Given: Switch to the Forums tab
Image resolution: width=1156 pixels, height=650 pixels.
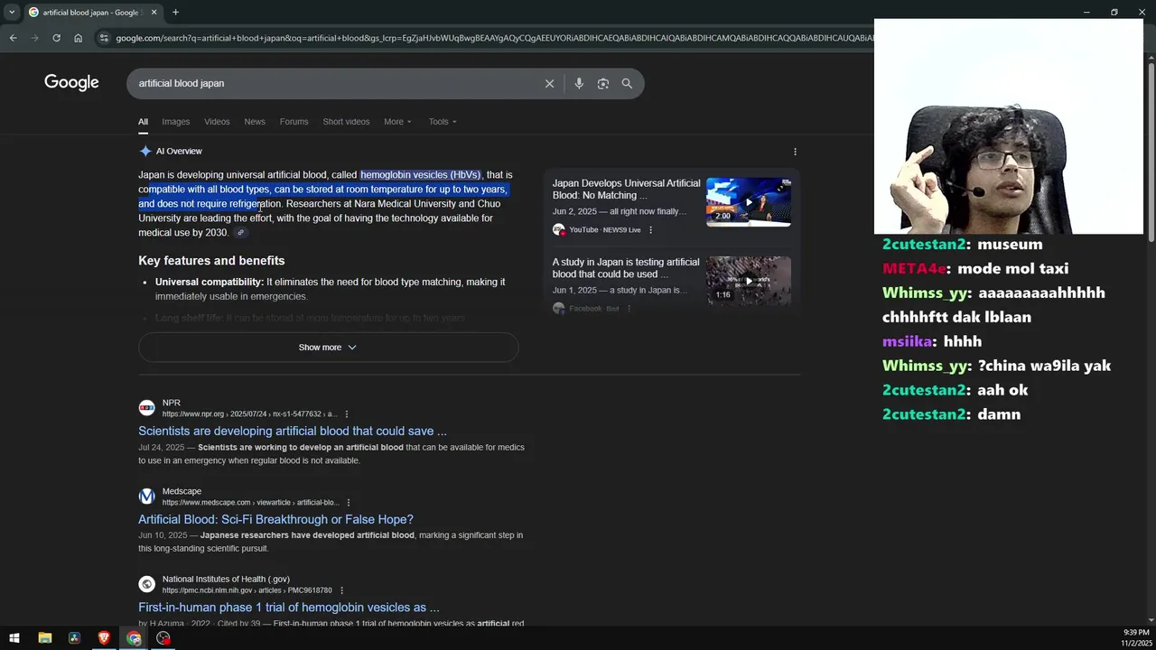Looking at the screenshot, I should point(294,122).
